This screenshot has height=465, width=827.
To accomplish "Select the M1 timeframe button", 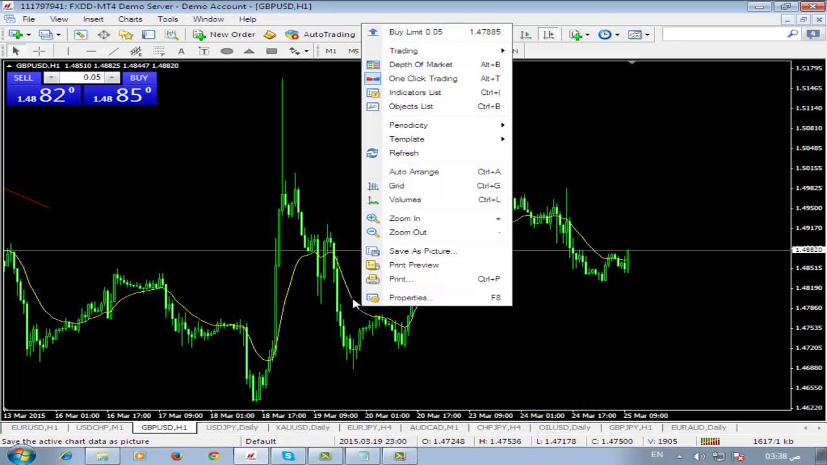I will (x=331, y=51).
